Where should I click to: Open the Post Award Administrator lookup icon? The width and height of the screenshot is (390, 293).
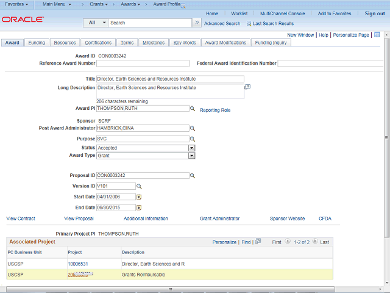point(192,129)
